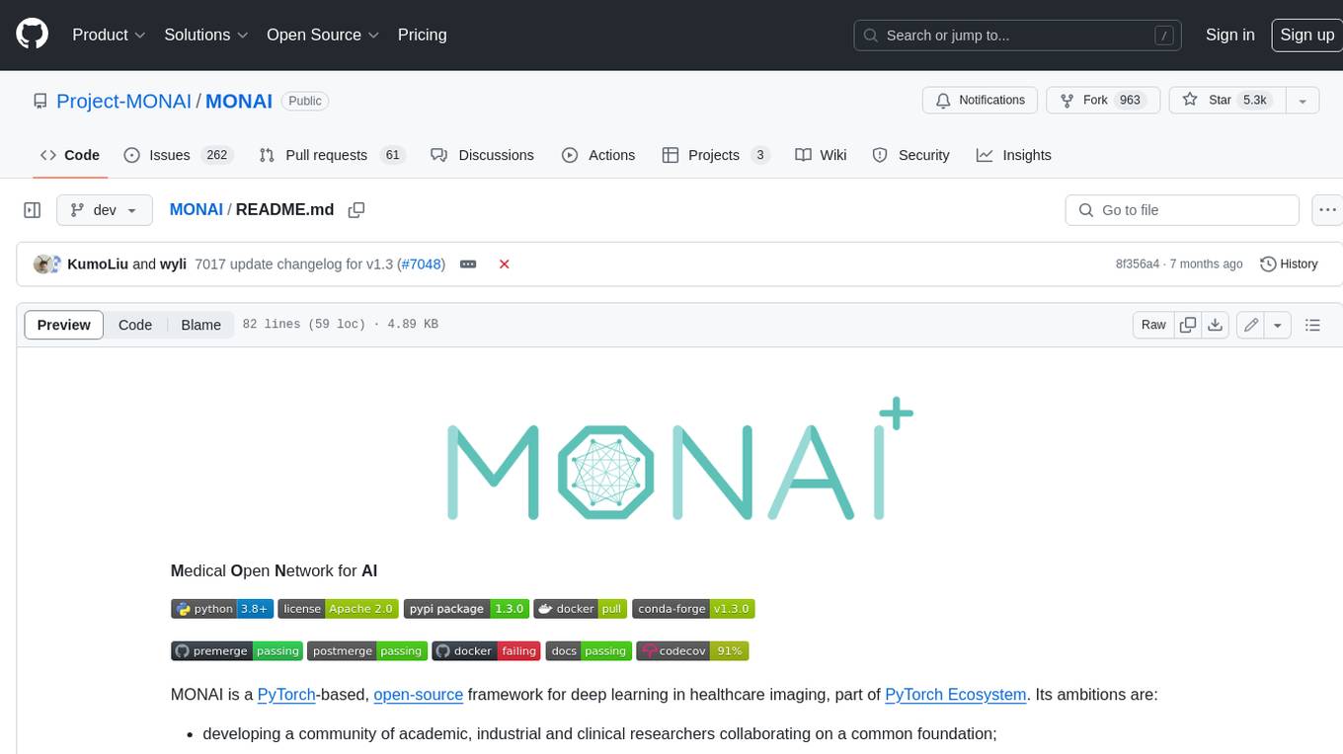Open the edit options dropdown arrow
This screenshot has width=1343, height=754.
pyautogui.click(x=1278, y=325)
